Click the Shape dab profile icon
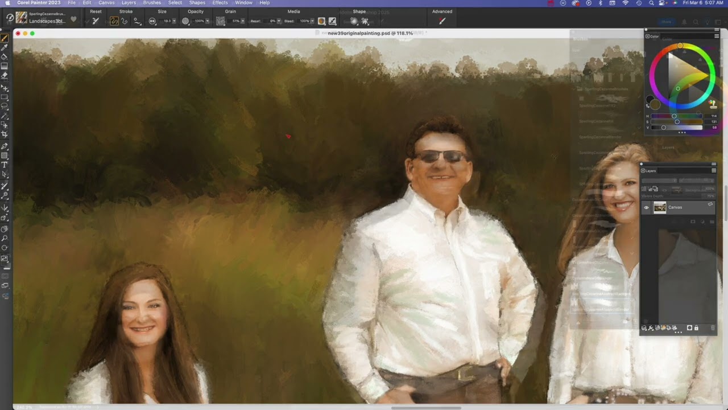The width and height of the screenshot is (728, 410). point(353,21)
